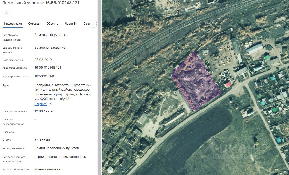Open the partially visible Сост tab
Image resolution: width=289 pixels, height=175 pixels.
(x=87, y=24)
